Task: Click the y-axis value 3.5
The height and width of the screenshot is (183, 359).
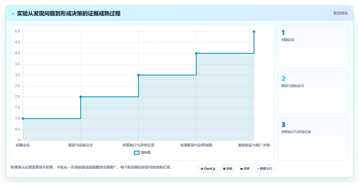Action: click(x=17, y=64)
